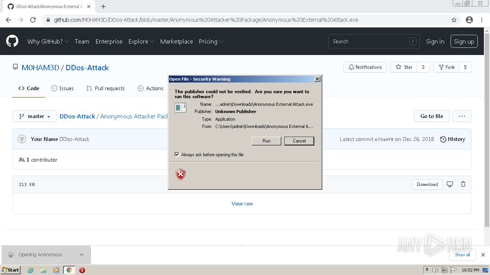Open the Chrome profile avatar icon
Viewport: 490px width, 275px height.
[469, 20]
